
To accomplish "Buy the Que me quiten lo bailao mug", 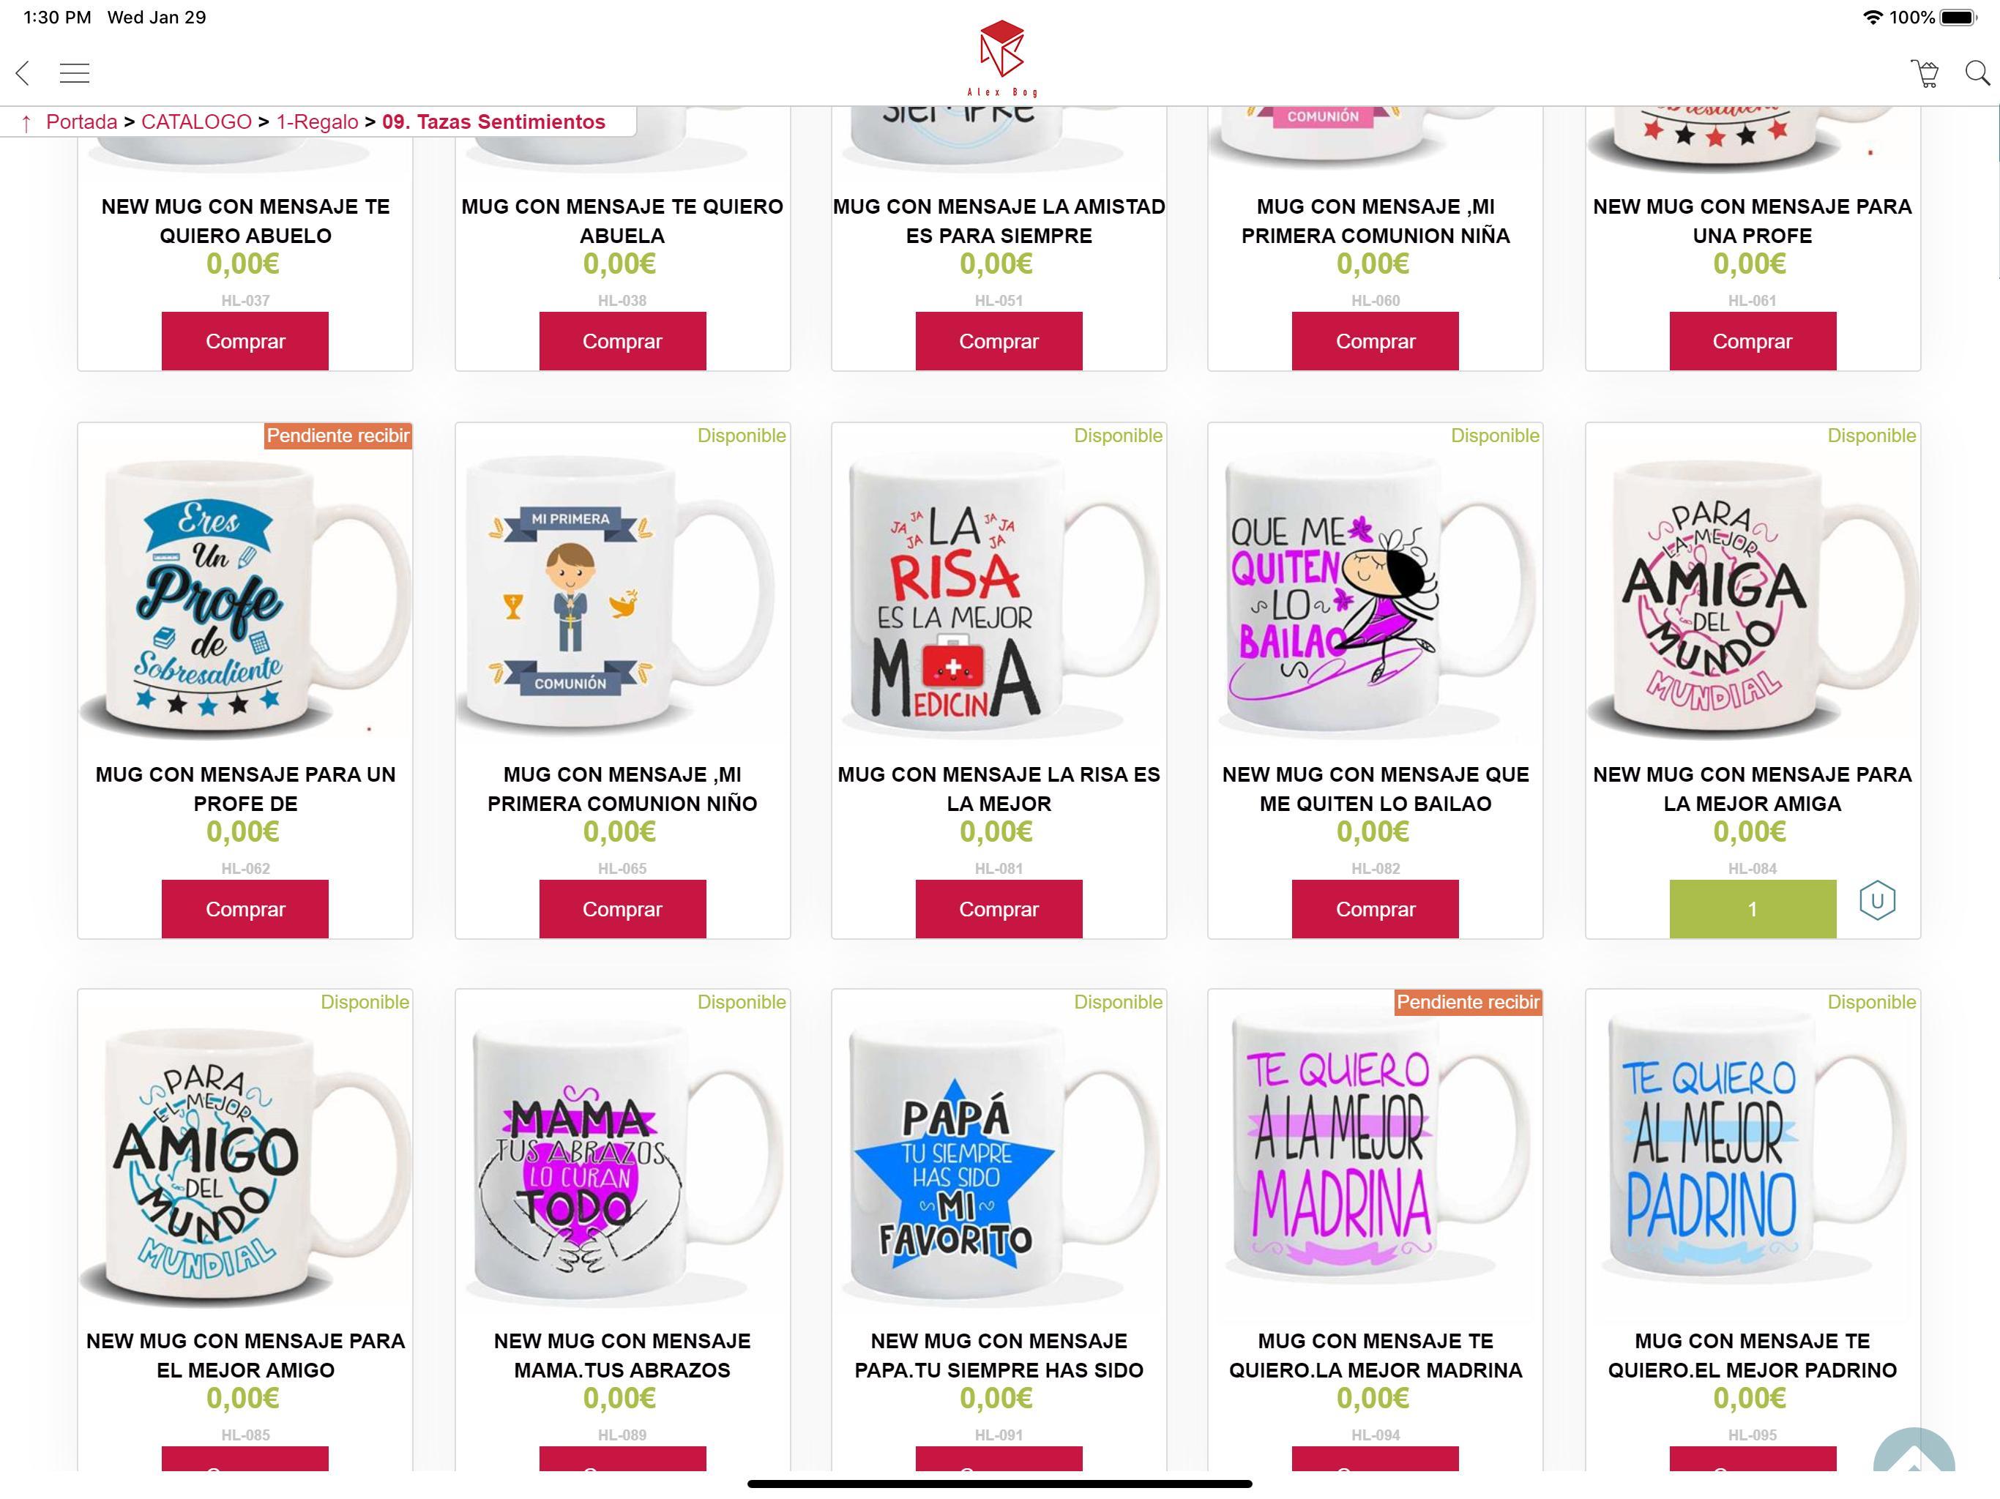I will point(1376,908).
